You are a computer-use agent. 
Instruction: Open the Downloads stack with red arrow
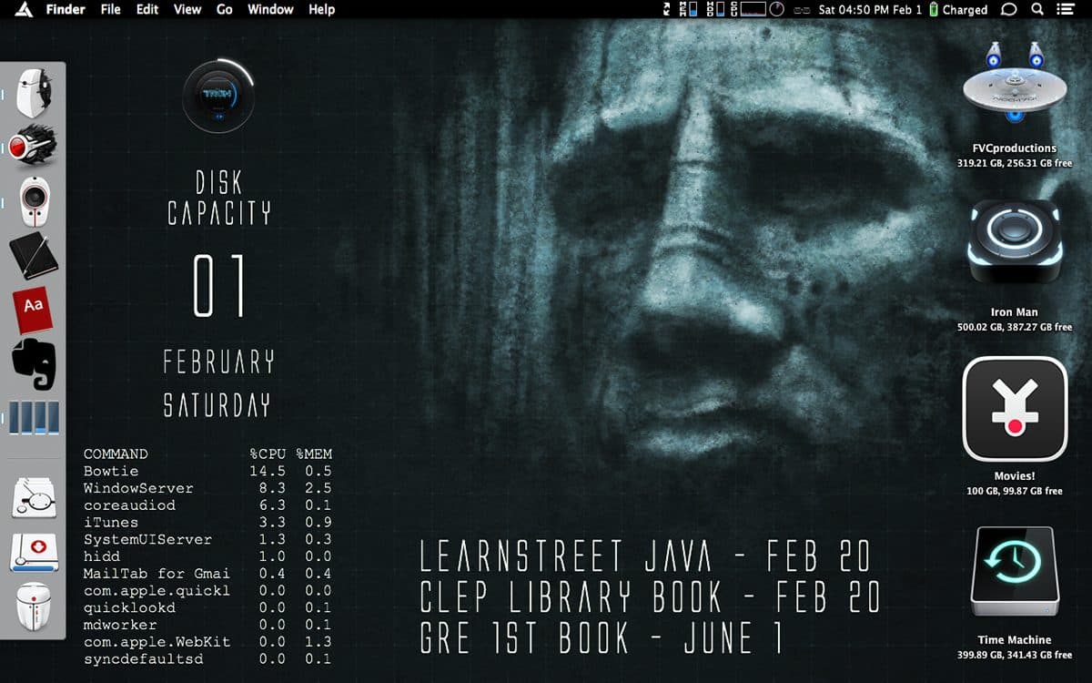[35, 549]
